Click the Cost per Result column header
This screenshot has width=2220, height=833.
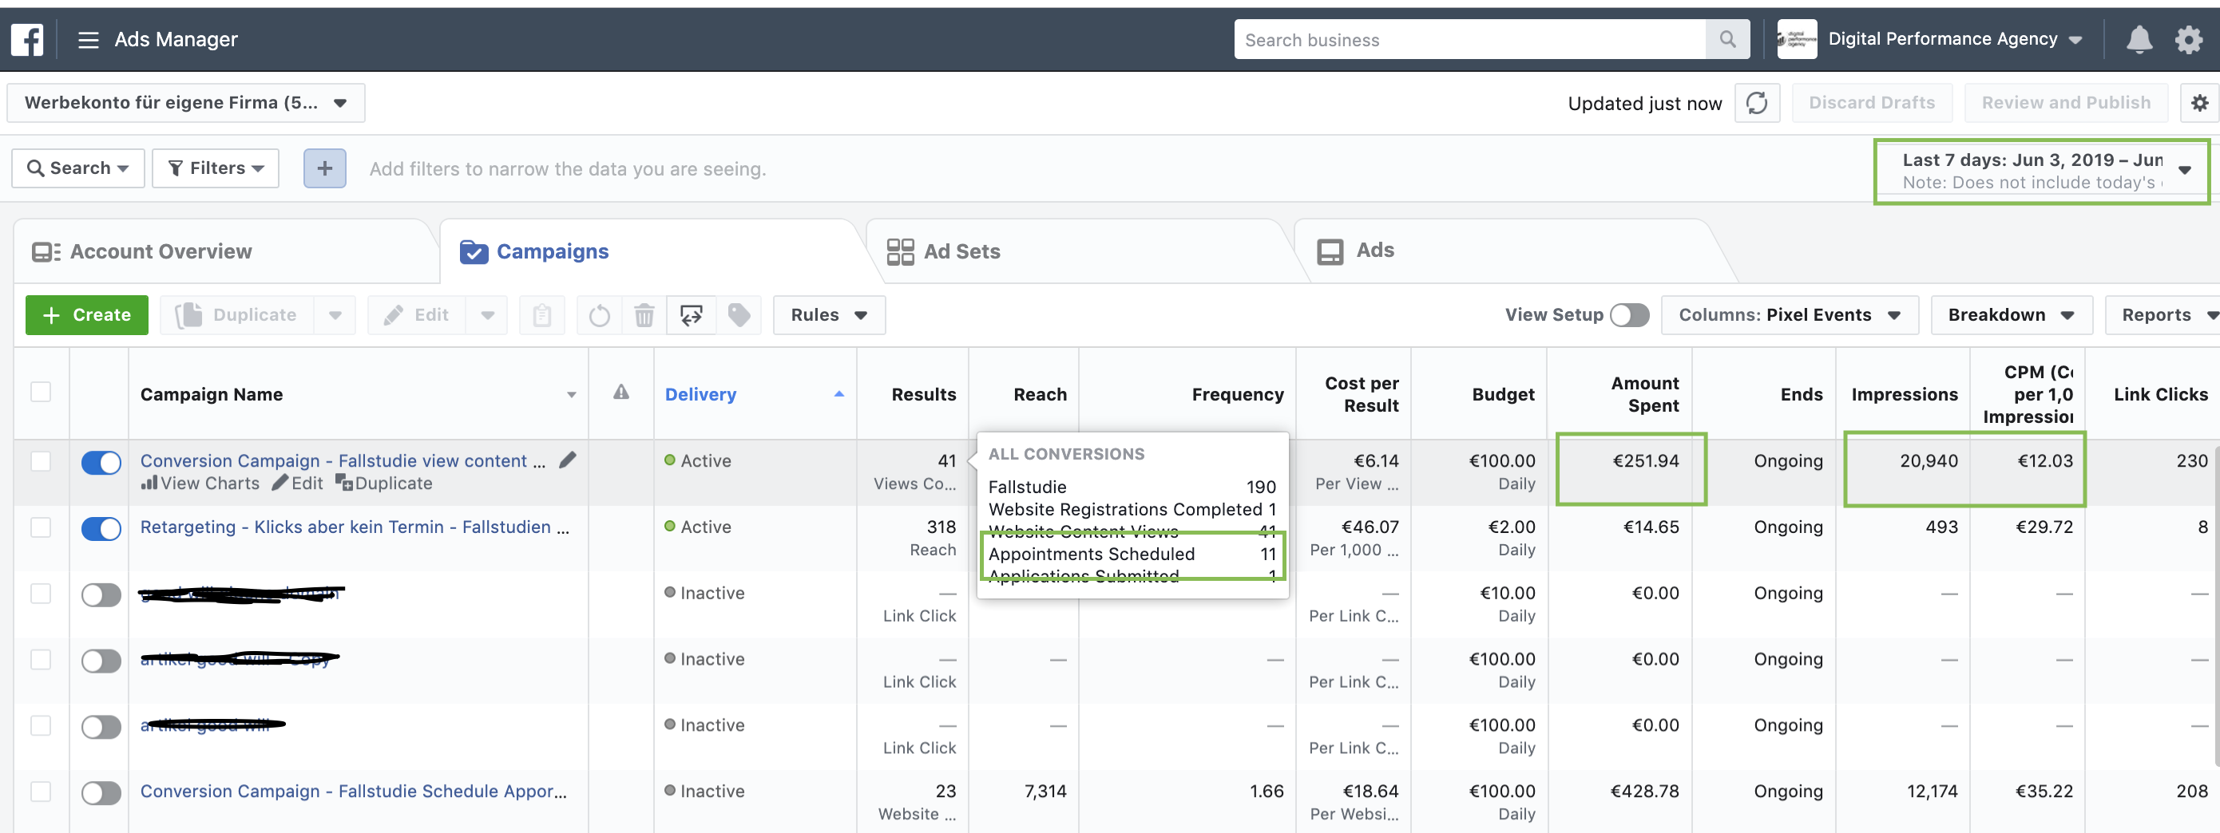click(x=1354, y=394)
